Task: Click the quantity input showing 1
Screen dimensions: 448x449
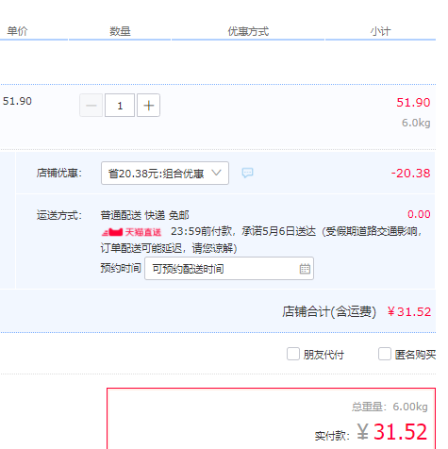Action: [120, 106]
